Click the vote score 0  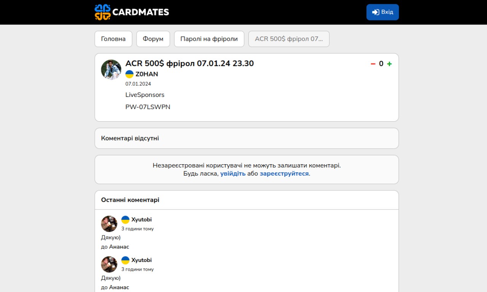381,64
